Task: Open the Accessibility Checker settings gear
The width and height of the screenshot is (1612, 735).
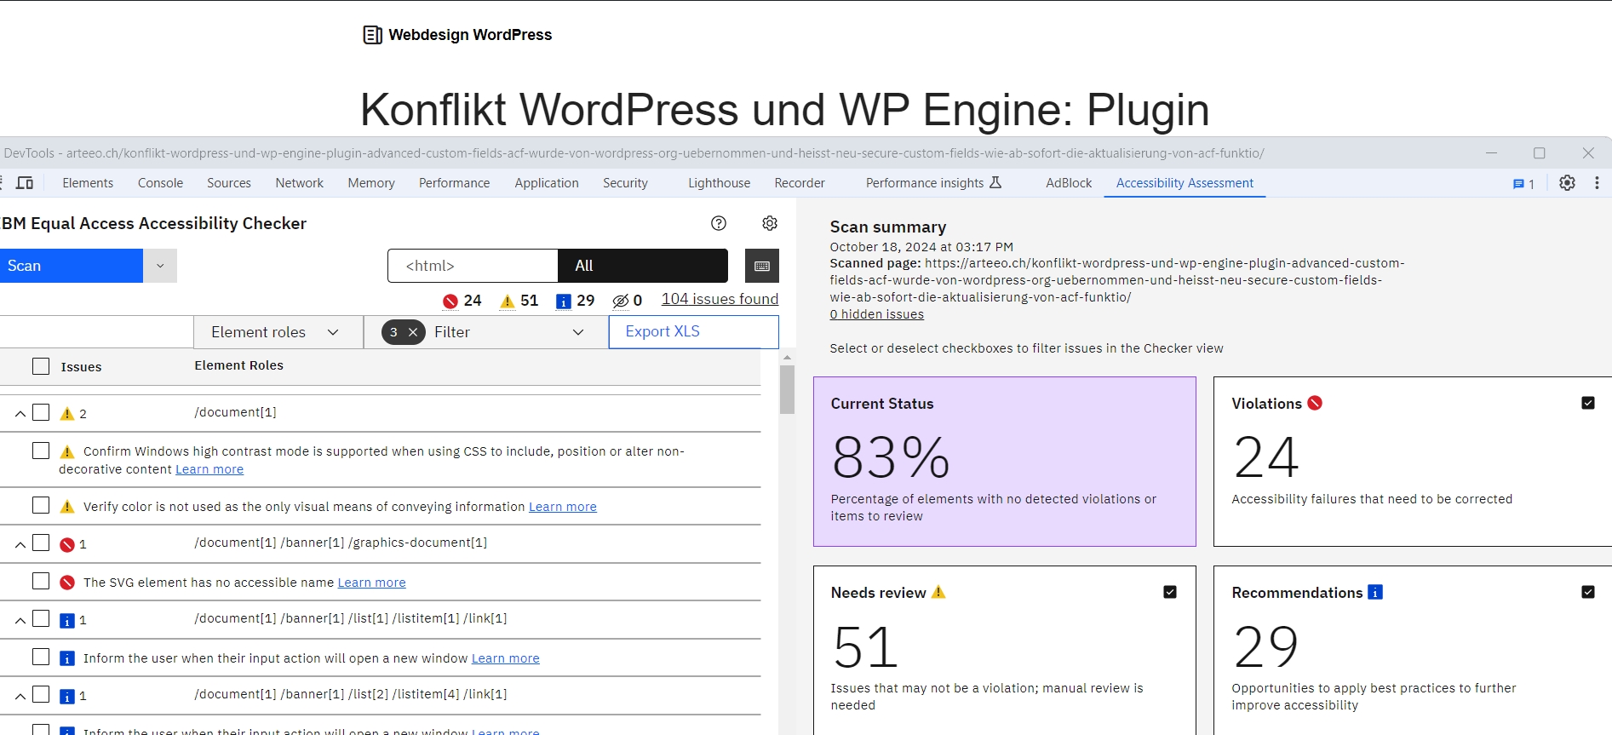Action: 770,223
